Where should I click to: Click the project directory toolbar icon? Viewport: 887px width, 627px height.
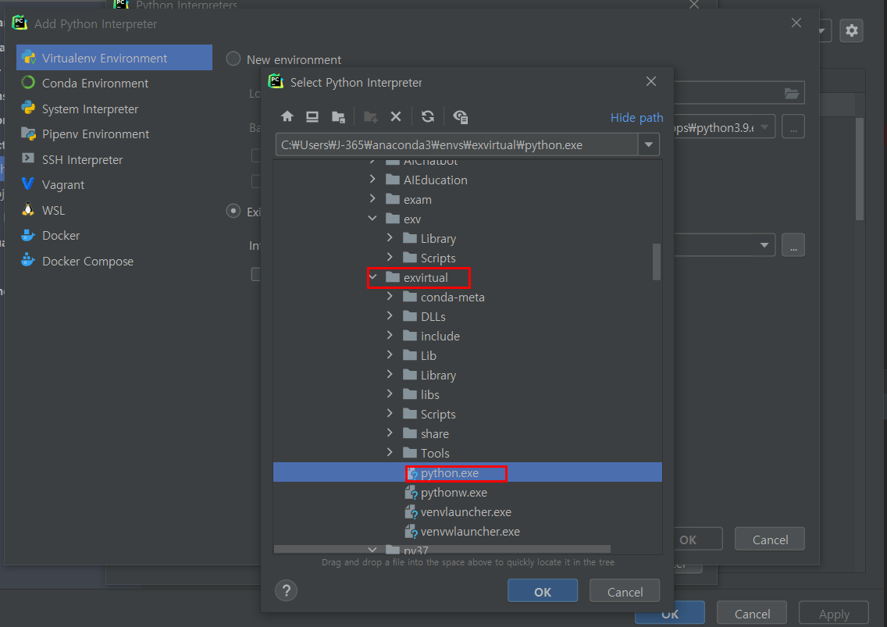(338, 116)
